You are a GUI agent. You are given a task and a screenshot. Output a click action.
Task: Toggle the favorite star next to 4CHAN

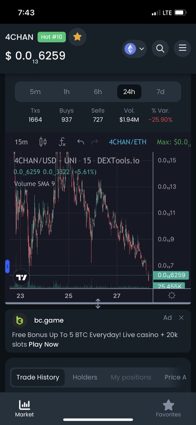pos(77,37)
